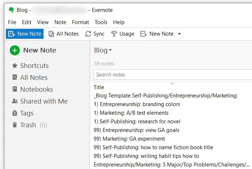Expand the New Note dropdown arrow in toolbar

click(x=179, y=34)
